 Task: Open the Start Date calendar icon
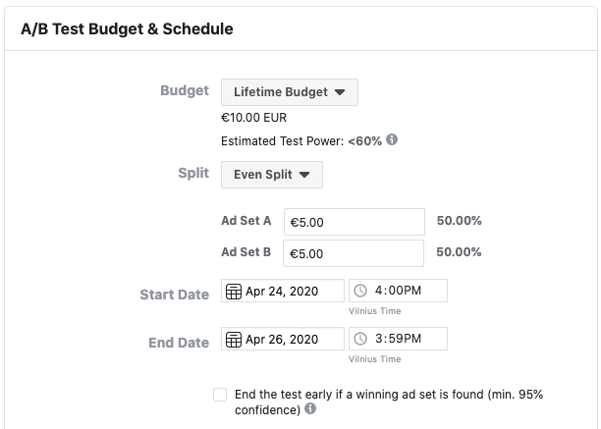(234, 292)
